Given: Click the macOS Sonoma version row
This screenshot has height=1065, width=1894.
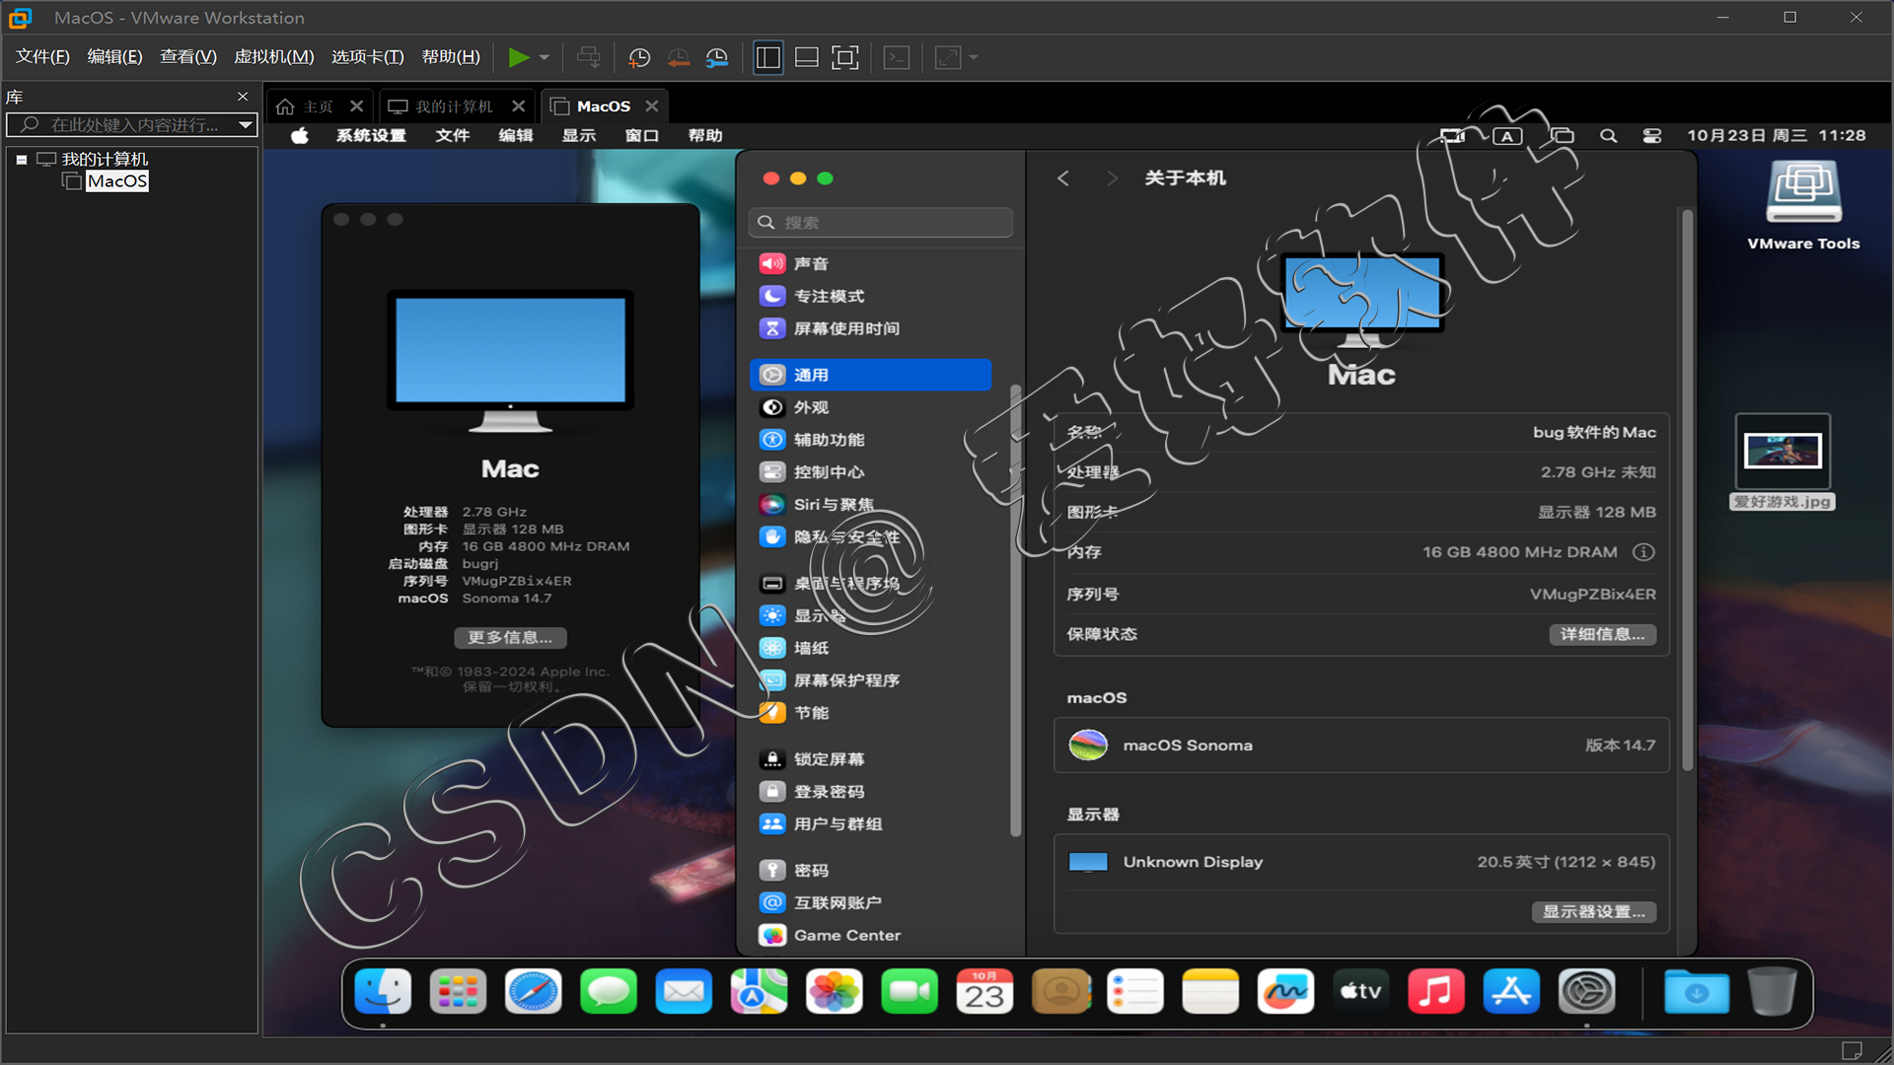Looking at the screenshot, I should click(1361, 746).
